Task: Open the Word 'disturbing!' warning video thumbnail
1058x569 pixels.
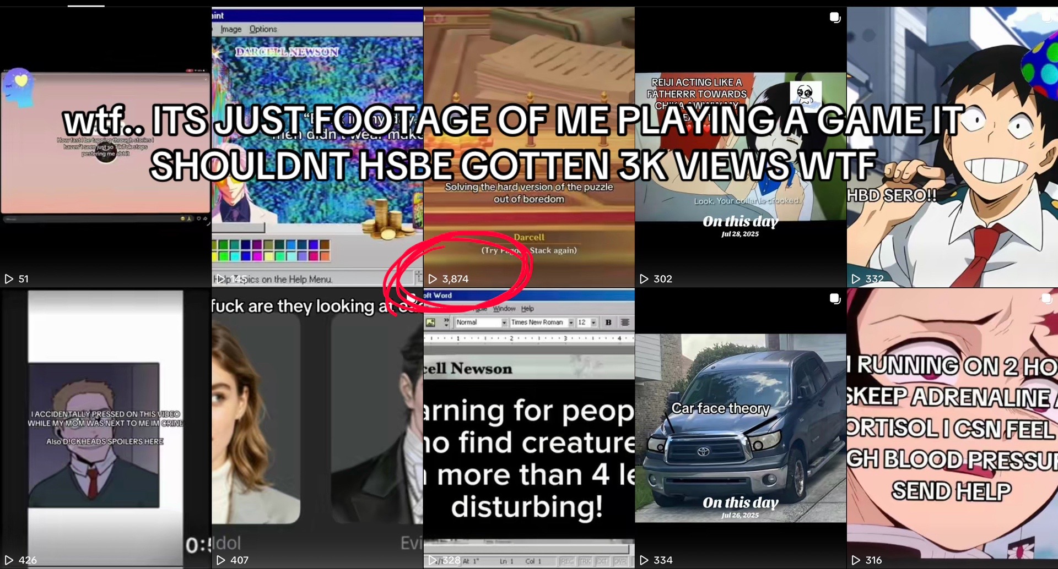Action: (529, 429)
